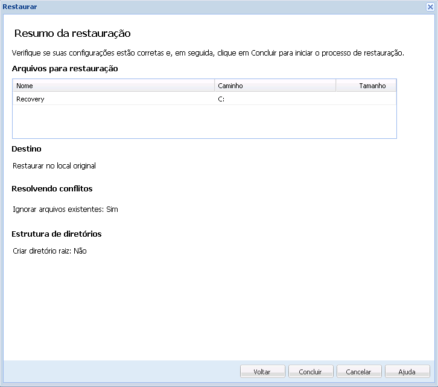
Task: Select the Recovery row in the file list
Action: point(205,99)
